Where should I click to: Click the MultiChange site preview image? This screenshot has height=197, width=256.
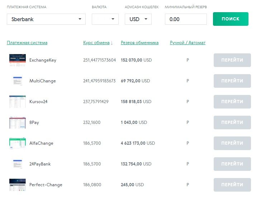[x=17, y=81]
